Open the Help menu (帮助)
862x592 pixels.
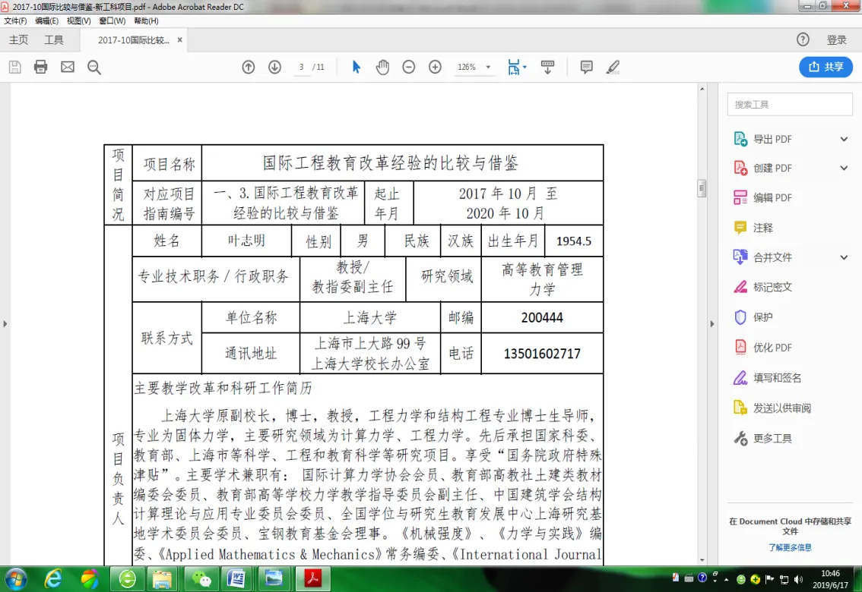[x=146, y=20]
